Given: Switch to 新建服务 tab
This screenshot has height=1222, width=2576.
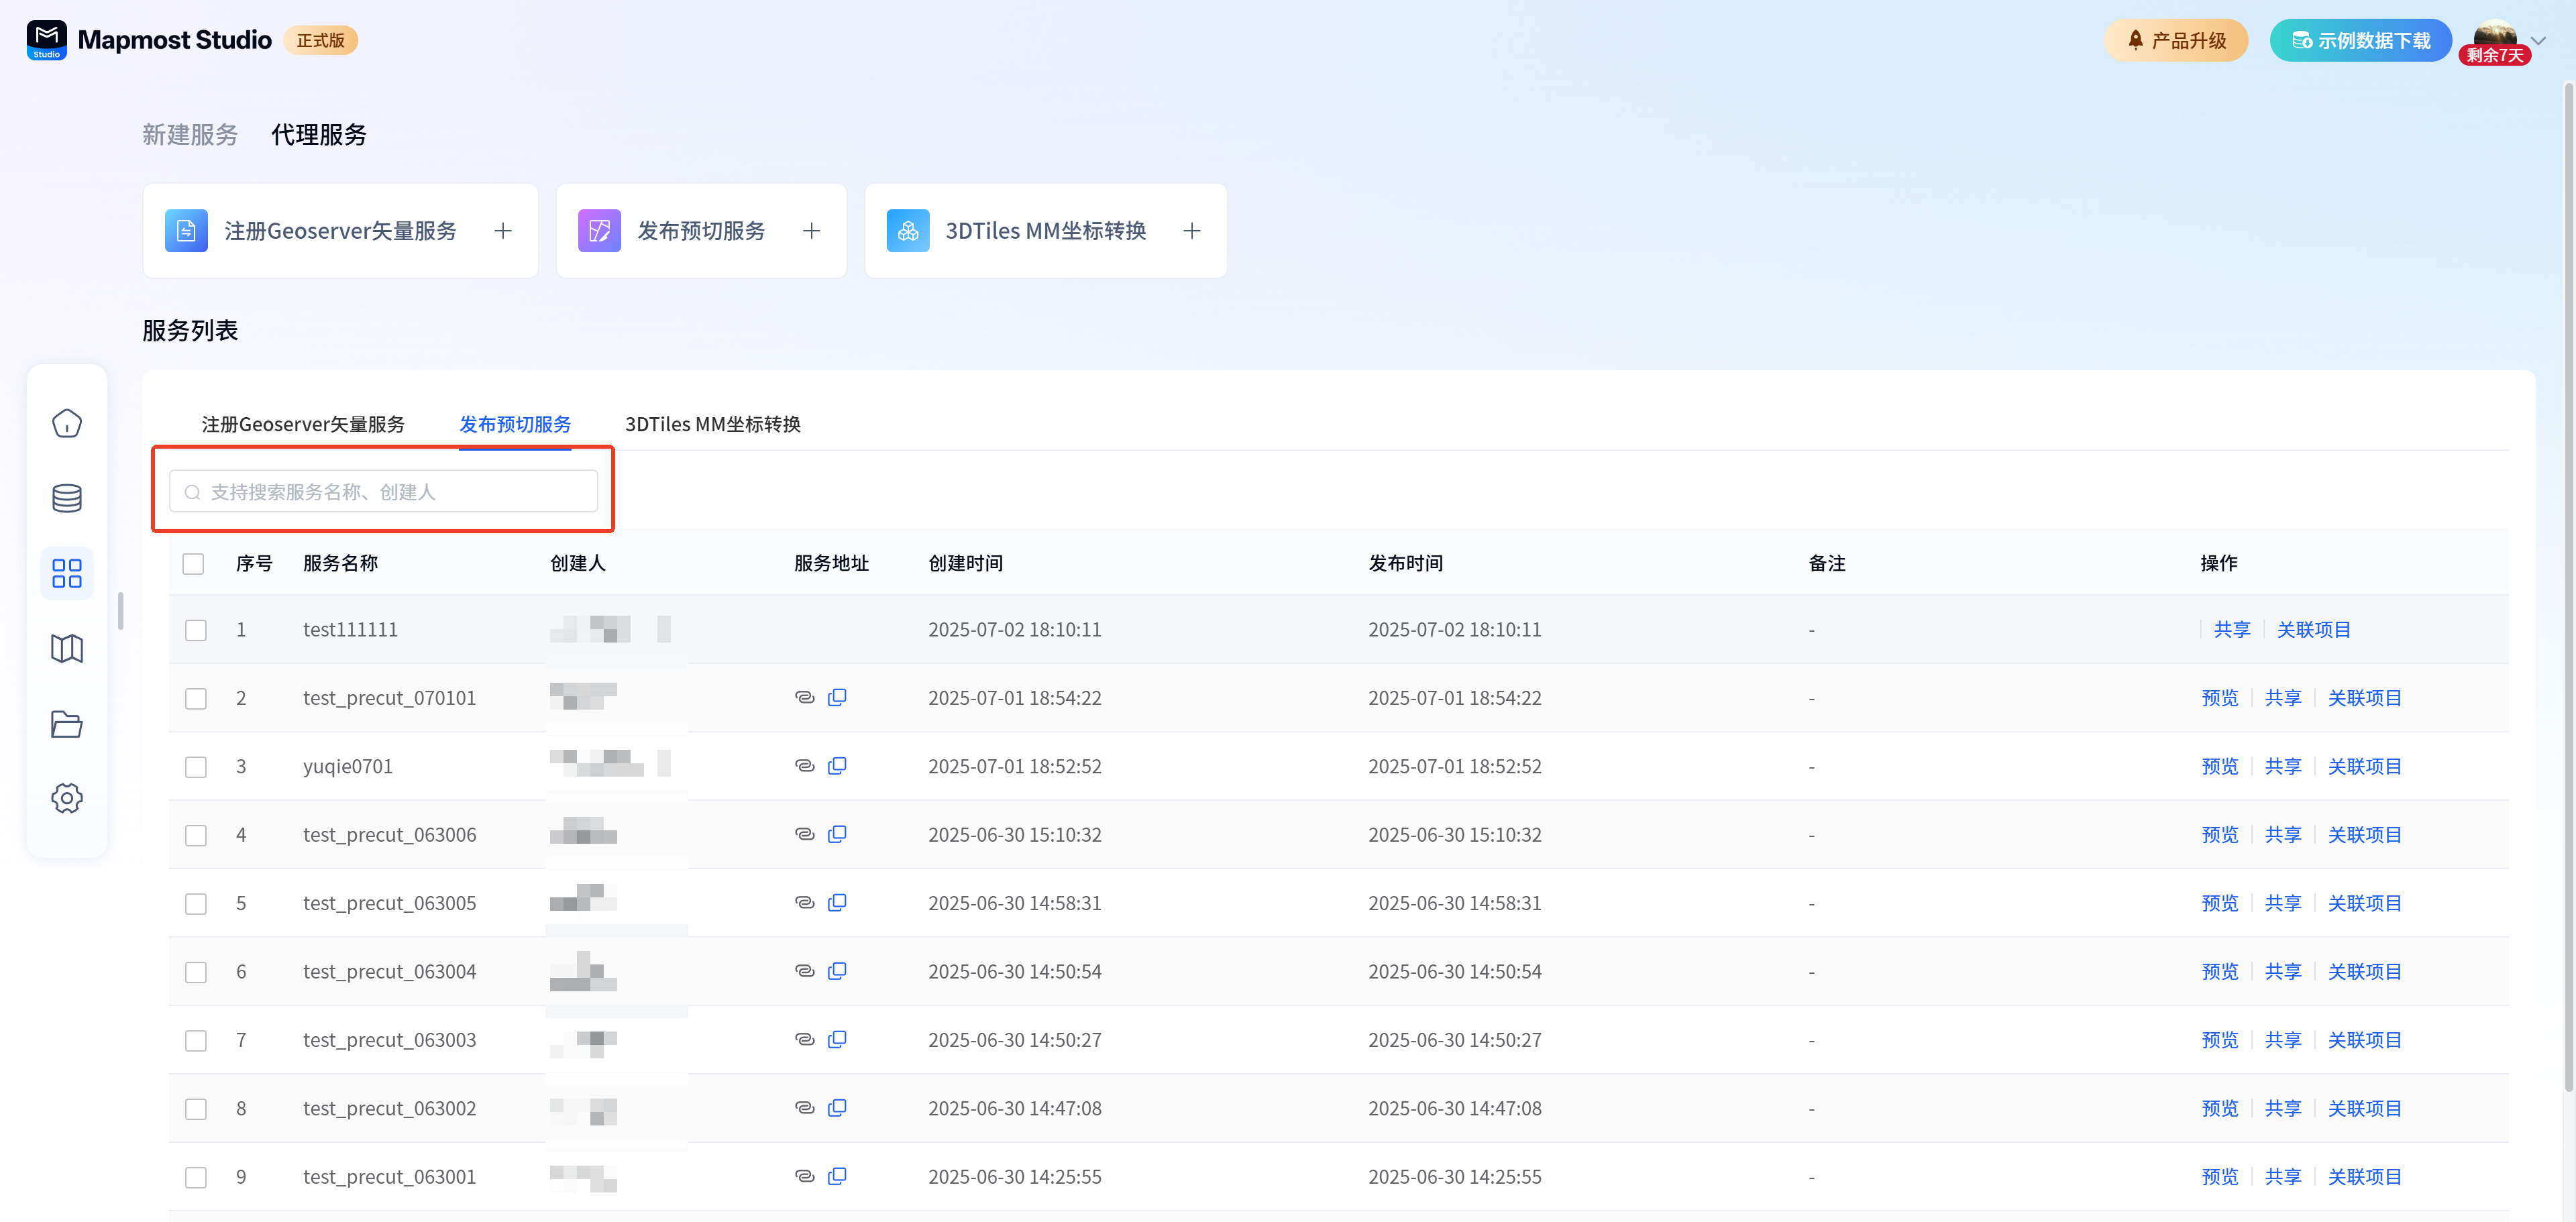Looking at the screenshot, I should (190, 135).
